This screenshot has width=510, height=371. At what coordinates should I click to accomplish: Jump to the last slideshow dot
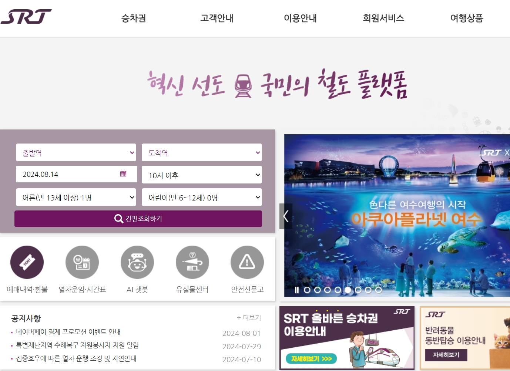(x=379, y=290)
